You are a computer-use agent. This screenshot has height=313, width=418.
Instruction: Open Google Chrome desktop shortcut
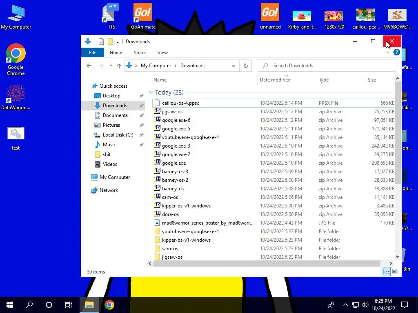(16, 60)
